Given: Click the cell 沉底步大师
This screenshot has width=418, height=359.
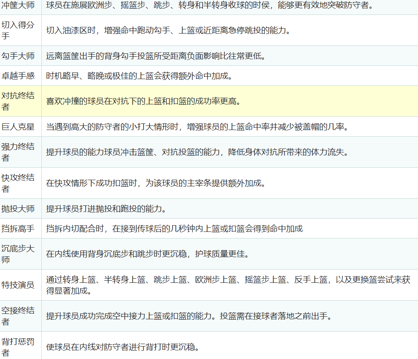Looking at the screenshot, I should pos(21,254).
